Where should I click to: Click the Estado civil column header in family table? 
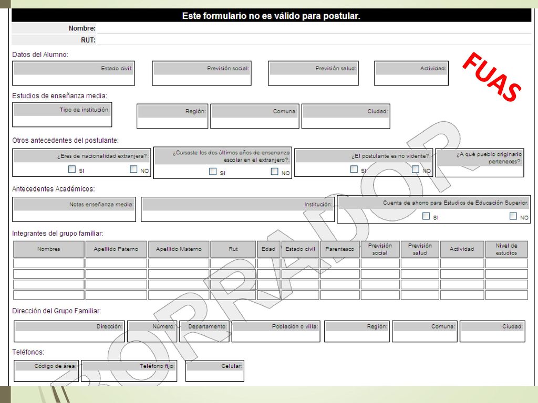(300, 249)
